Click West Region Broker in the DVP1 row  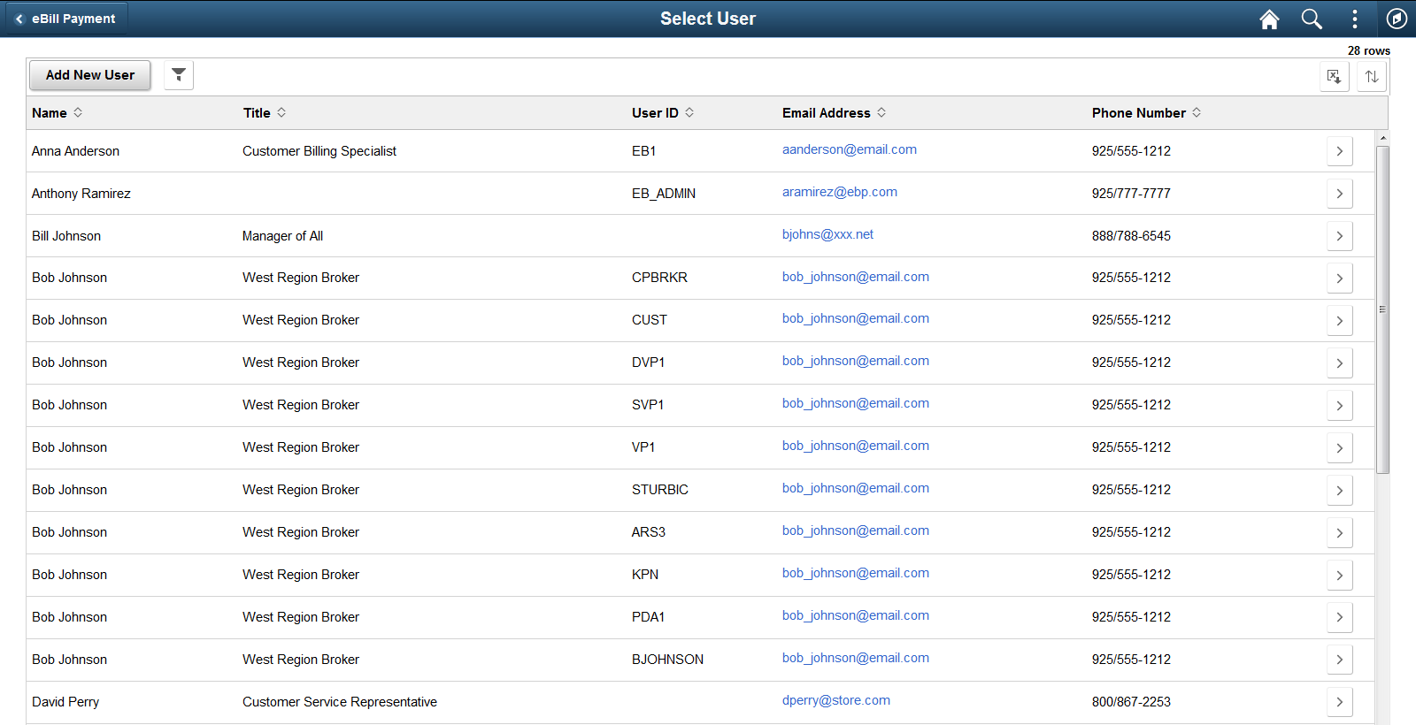click(301, 362)
